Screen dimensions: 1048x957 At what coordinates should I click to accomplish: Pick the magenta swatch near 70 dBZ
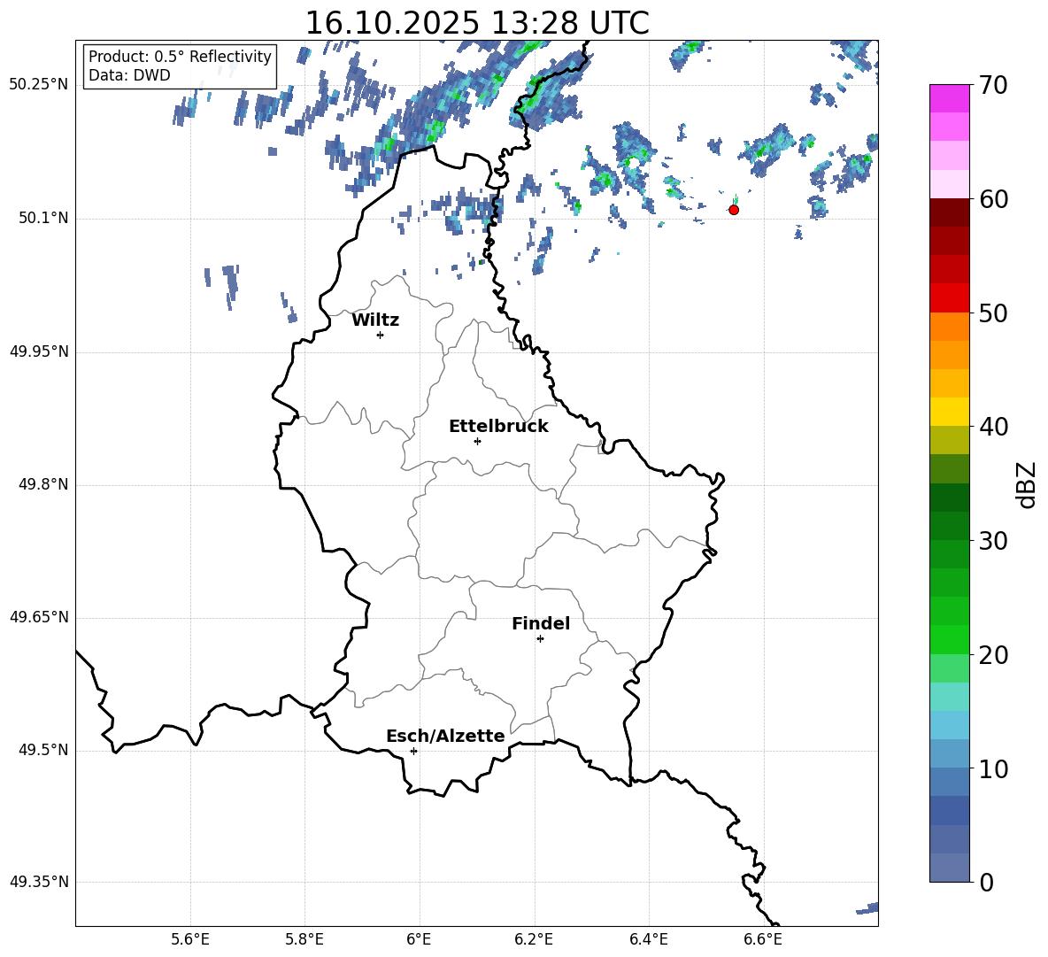949,98
